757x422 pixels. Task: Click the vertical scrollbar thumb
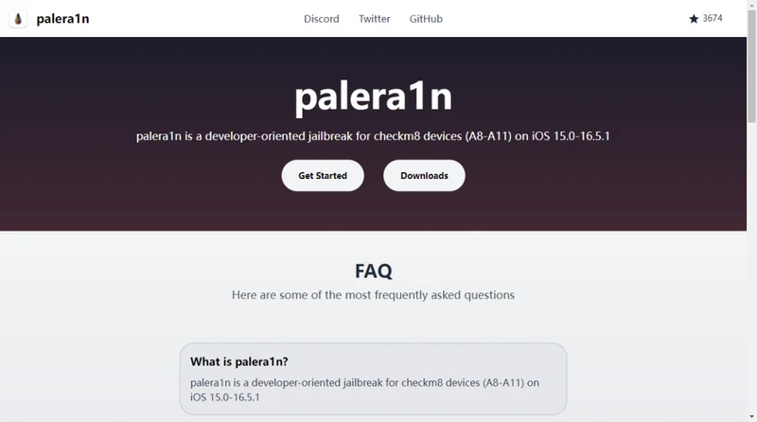click(751, 66)
